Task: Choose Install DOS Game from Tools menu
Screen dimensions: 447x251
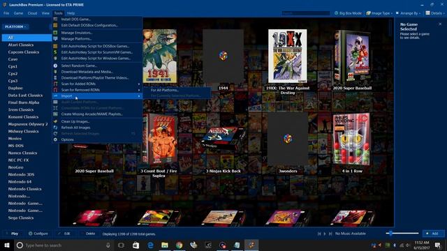Action: [97, 19]
